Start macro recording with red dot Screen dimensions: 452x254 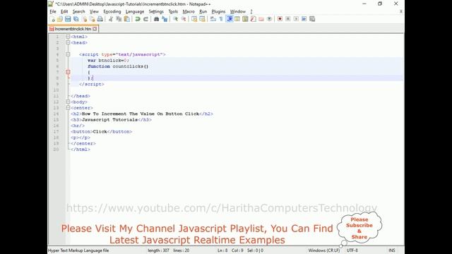click(280, 19)
